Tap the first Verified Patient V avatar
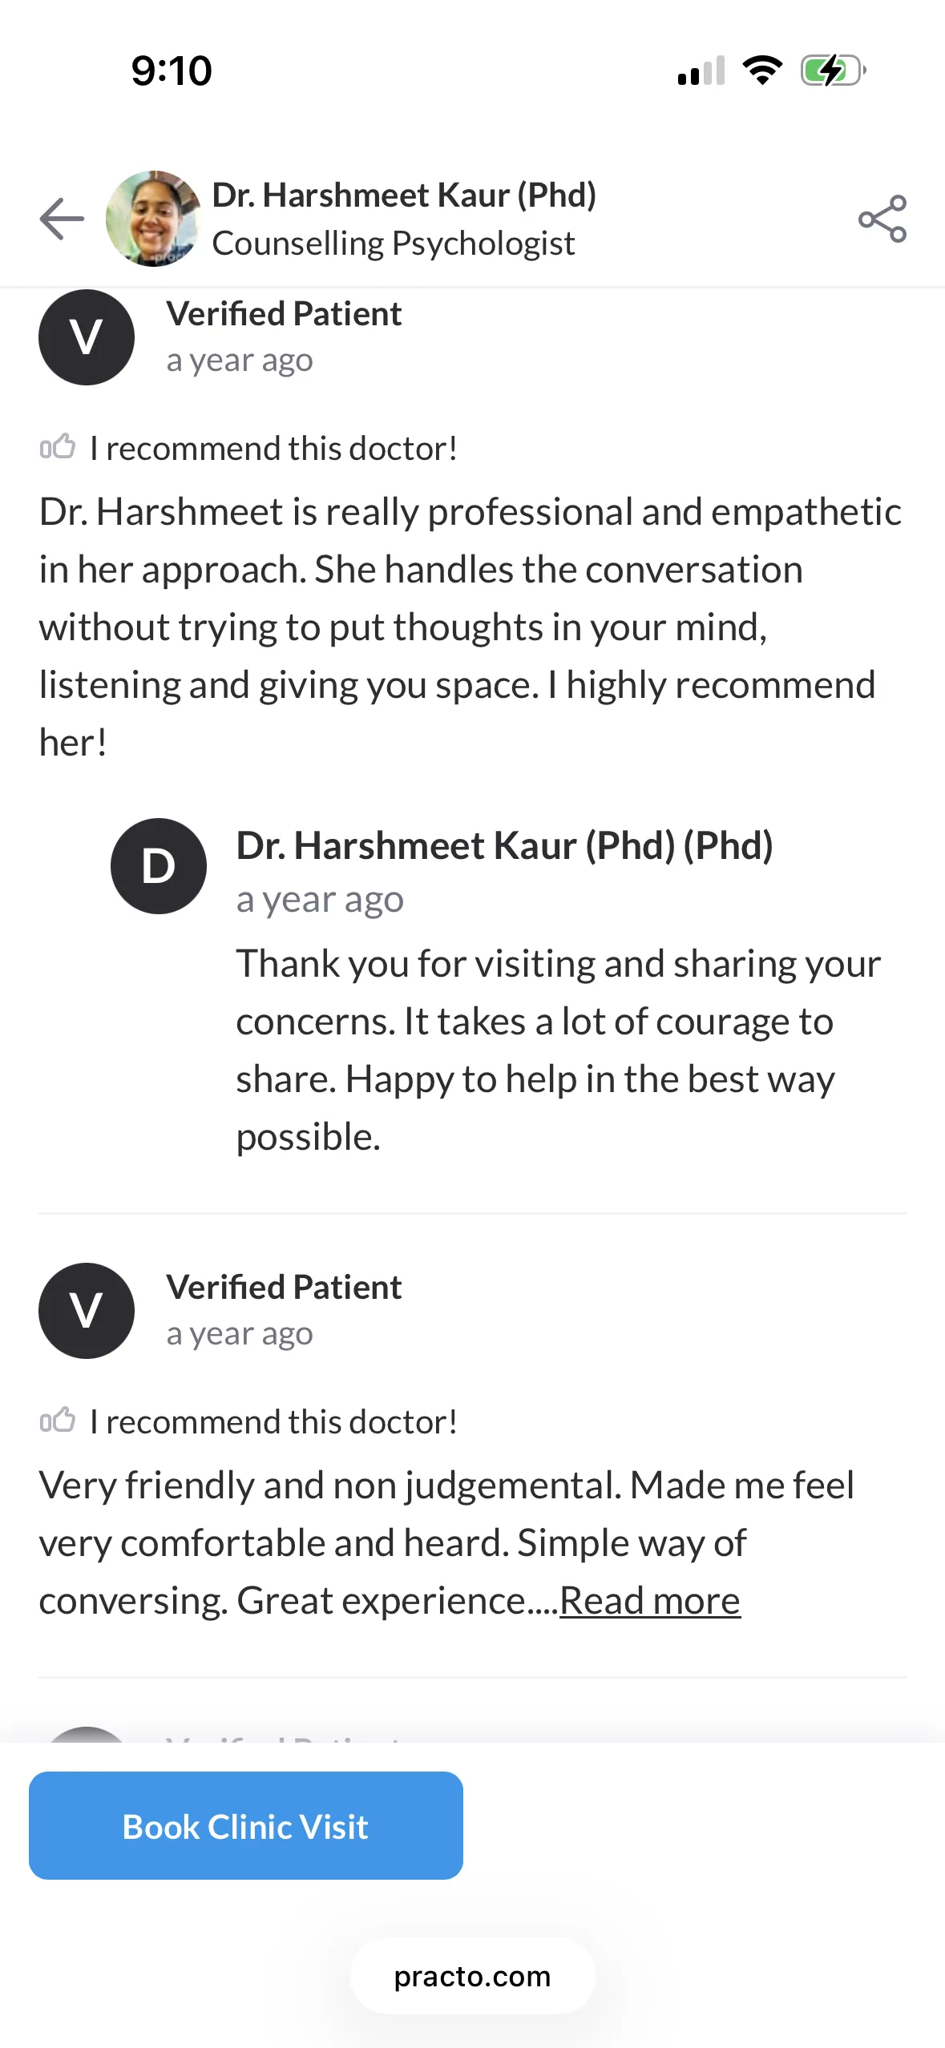 (x=87, y=337)
